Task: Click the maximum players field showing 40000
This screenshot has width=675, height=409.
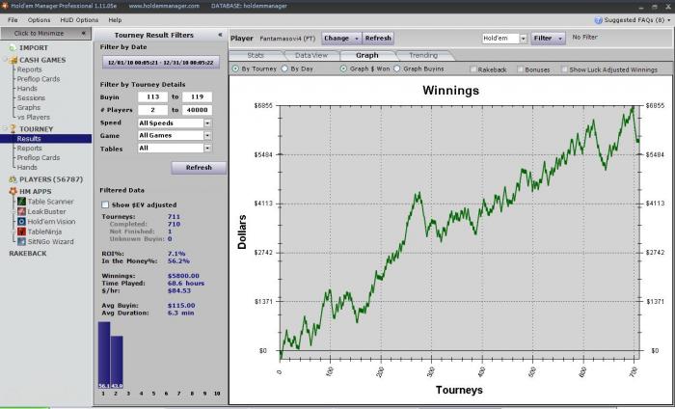Action: click(x=197, y=110)
